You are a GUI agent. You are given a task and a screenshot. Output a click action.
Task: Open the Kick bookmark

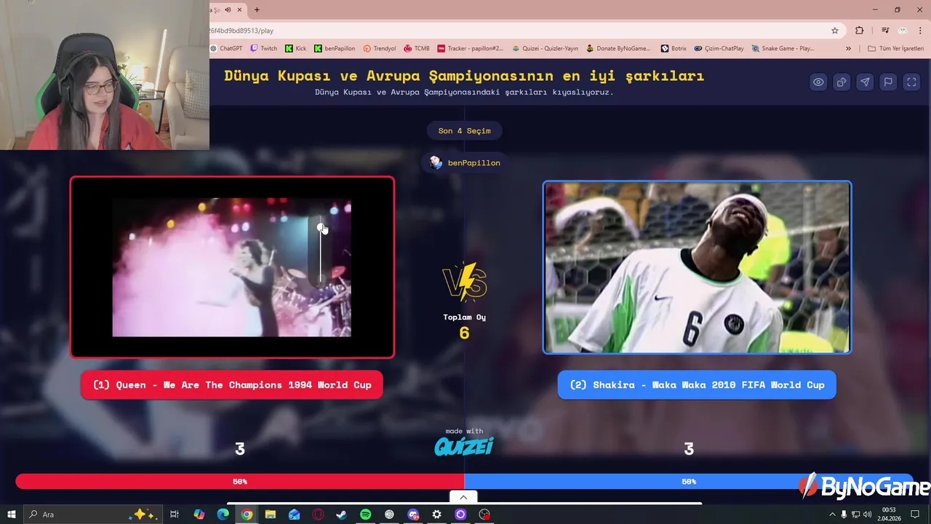pos(296,49)
